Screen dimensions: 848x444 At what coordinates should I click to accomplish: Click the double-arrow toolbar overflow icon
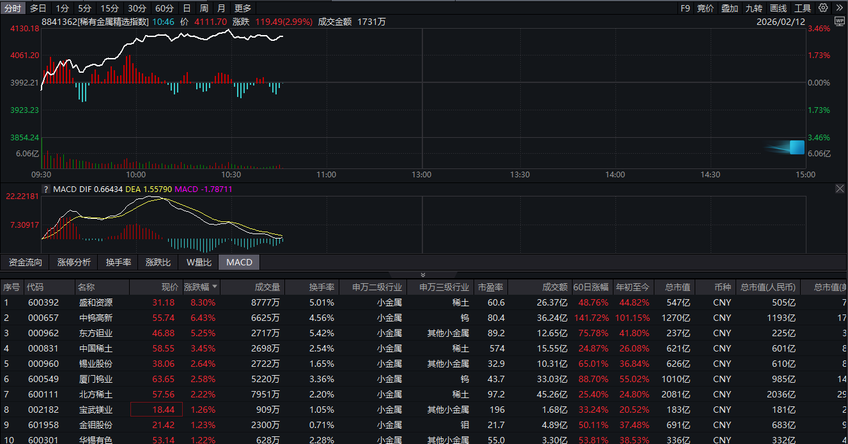tap(839, 8)
